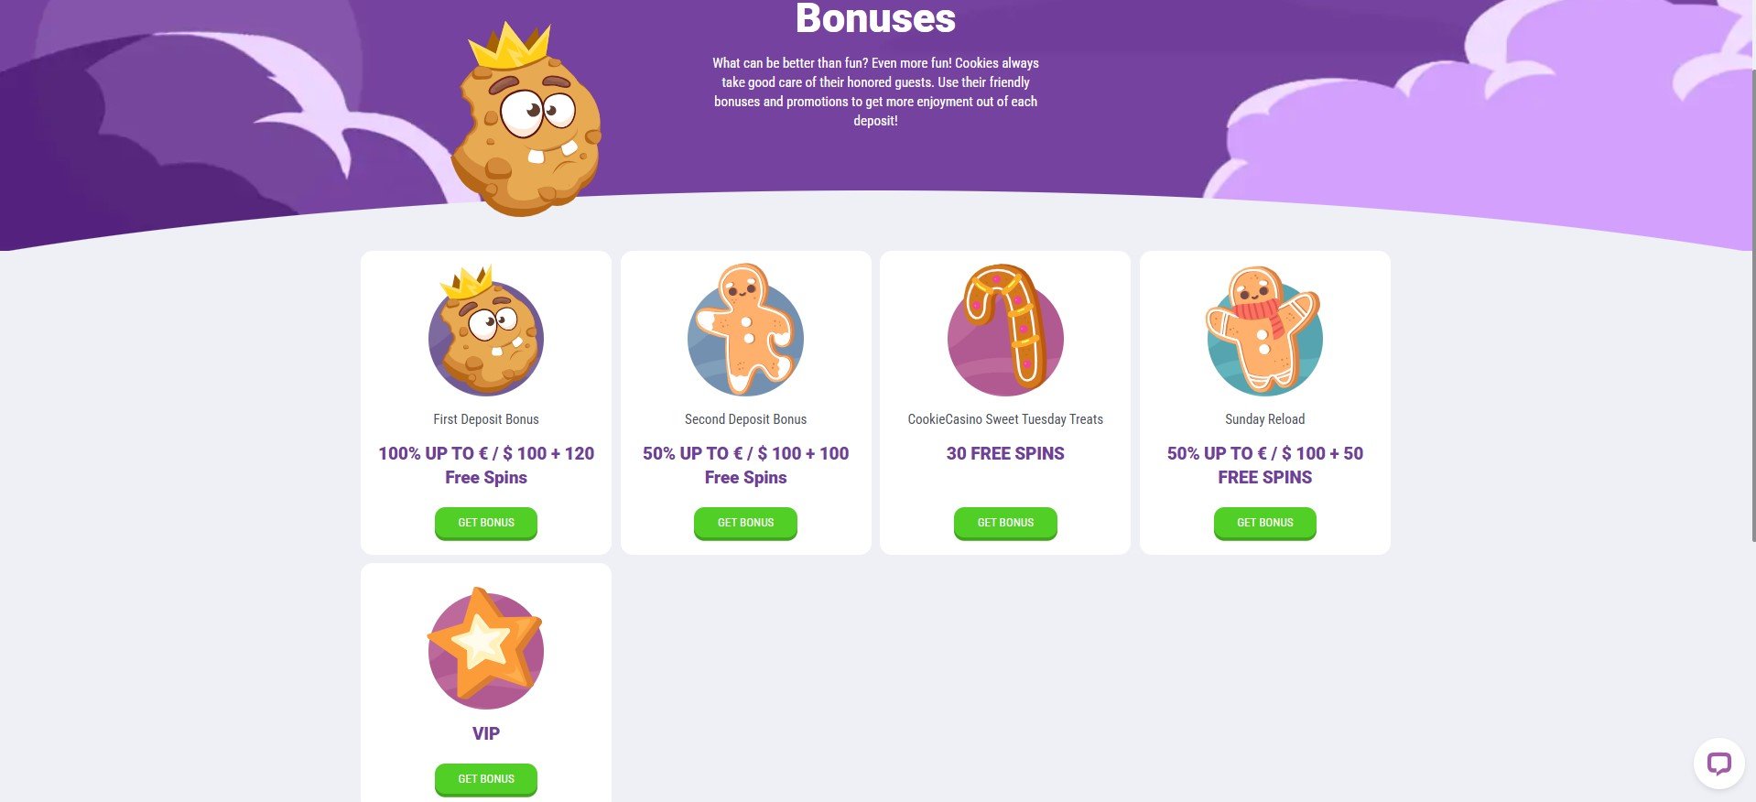Select the Sunday Reload title text
Screen dimensions: 1756x802
(x=1264, y=419)
